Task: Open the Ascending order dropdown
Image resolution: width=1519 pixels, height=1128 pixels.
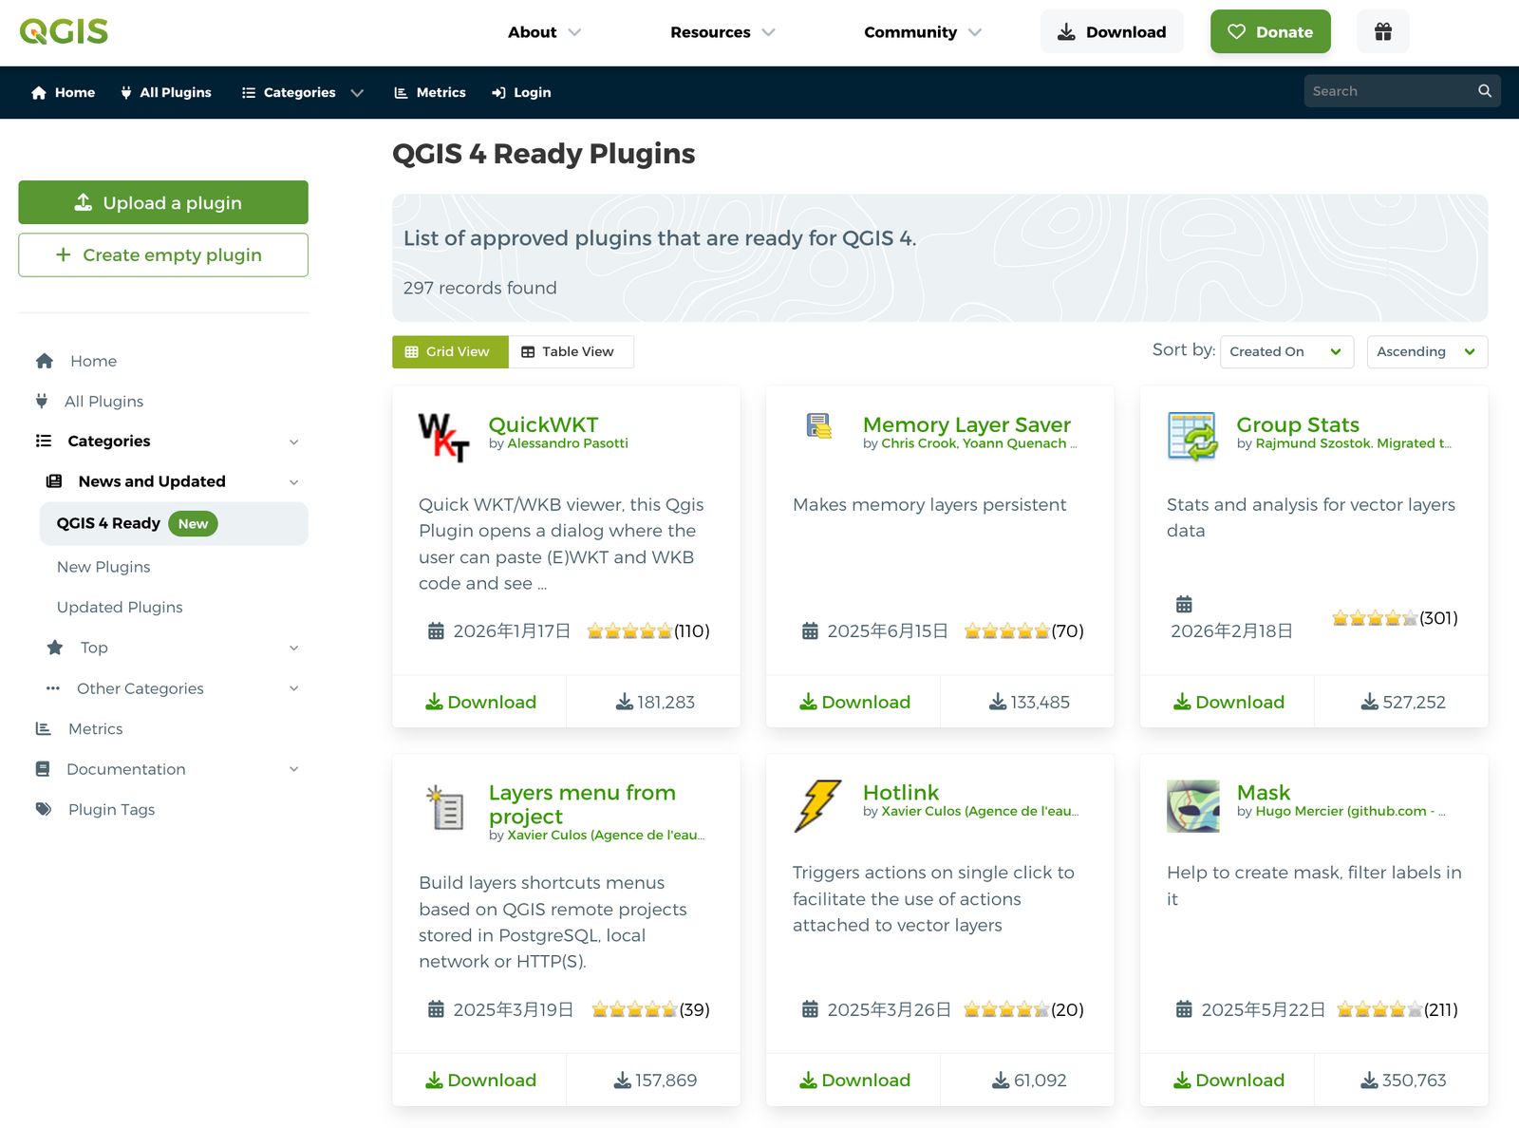Action: tap(1427, 351)
